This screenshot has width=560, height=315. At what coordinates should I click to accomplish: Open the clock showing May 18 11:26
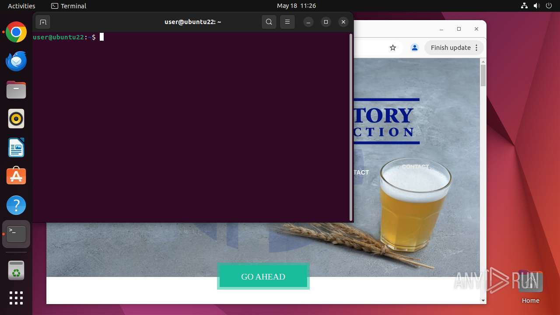[296, 6]
